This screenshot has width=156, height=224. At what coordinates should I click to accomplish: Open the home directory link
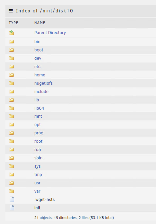tap(40, 75)
